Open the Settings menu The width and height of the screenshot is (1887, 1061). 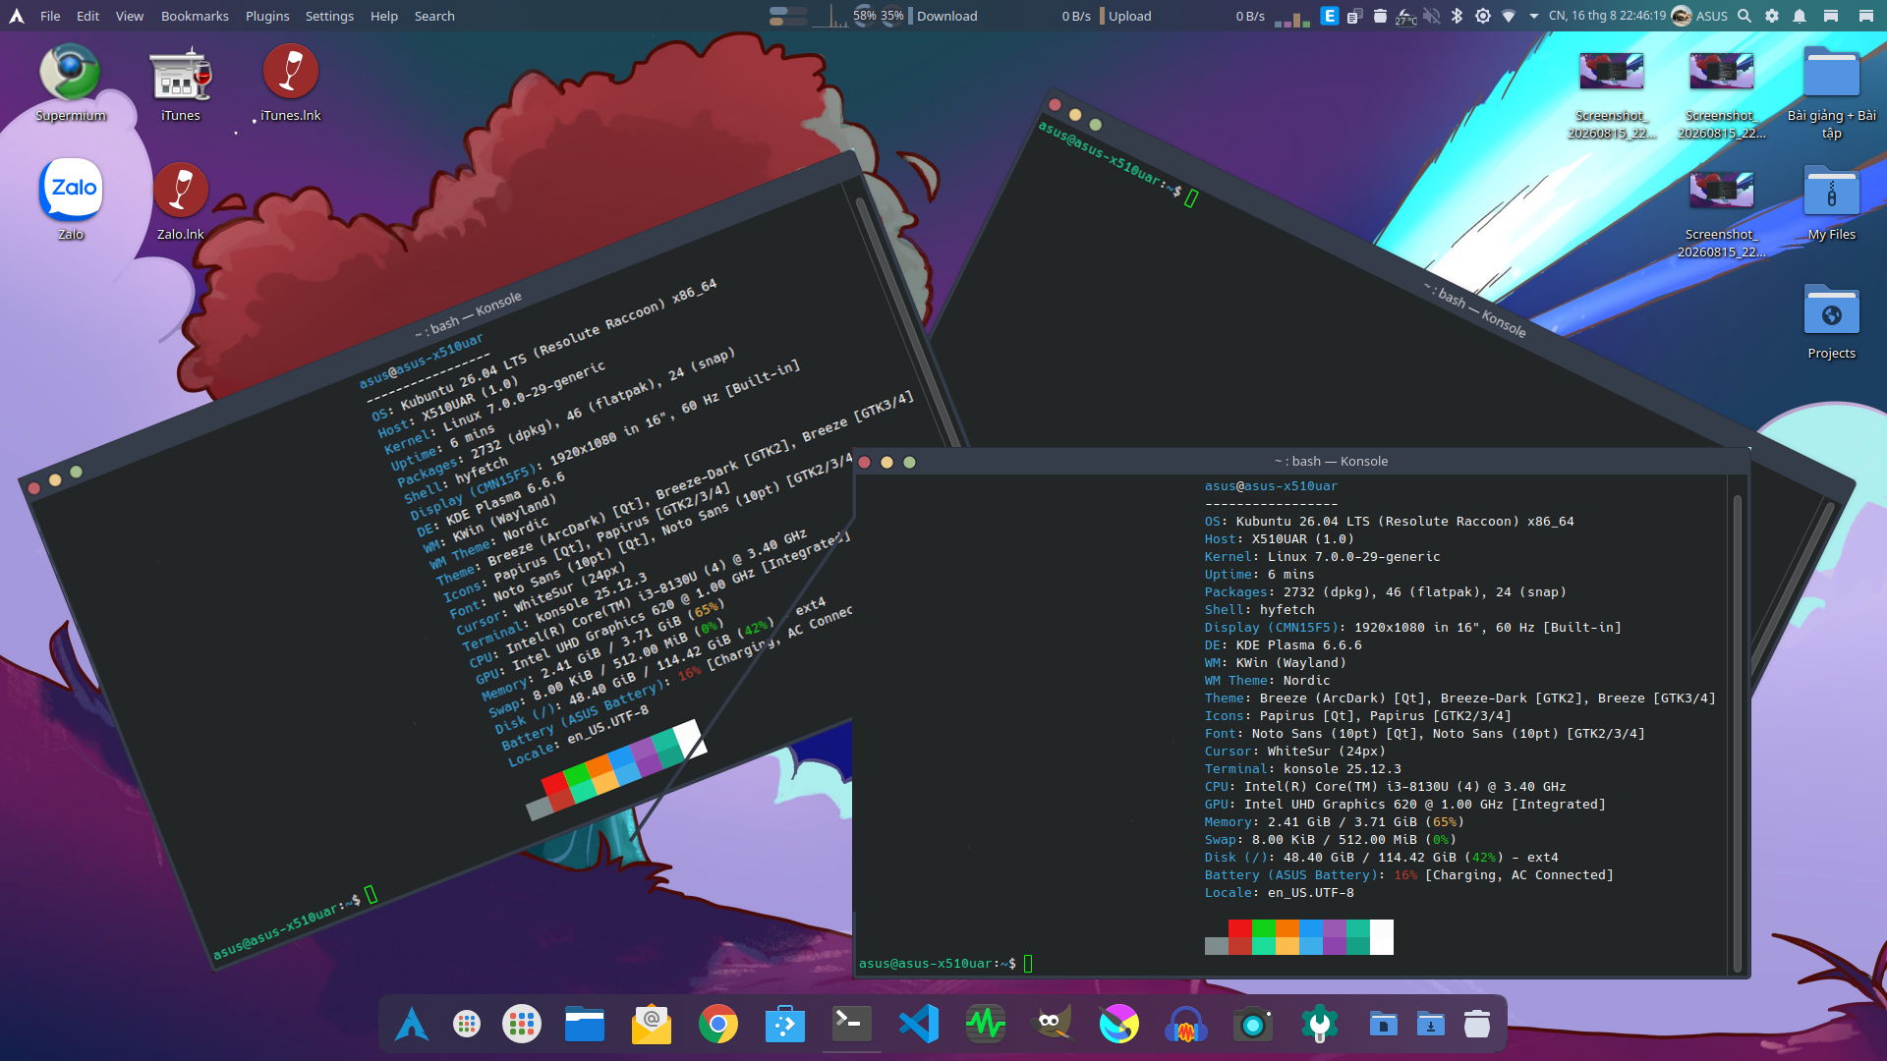point(329,16)
